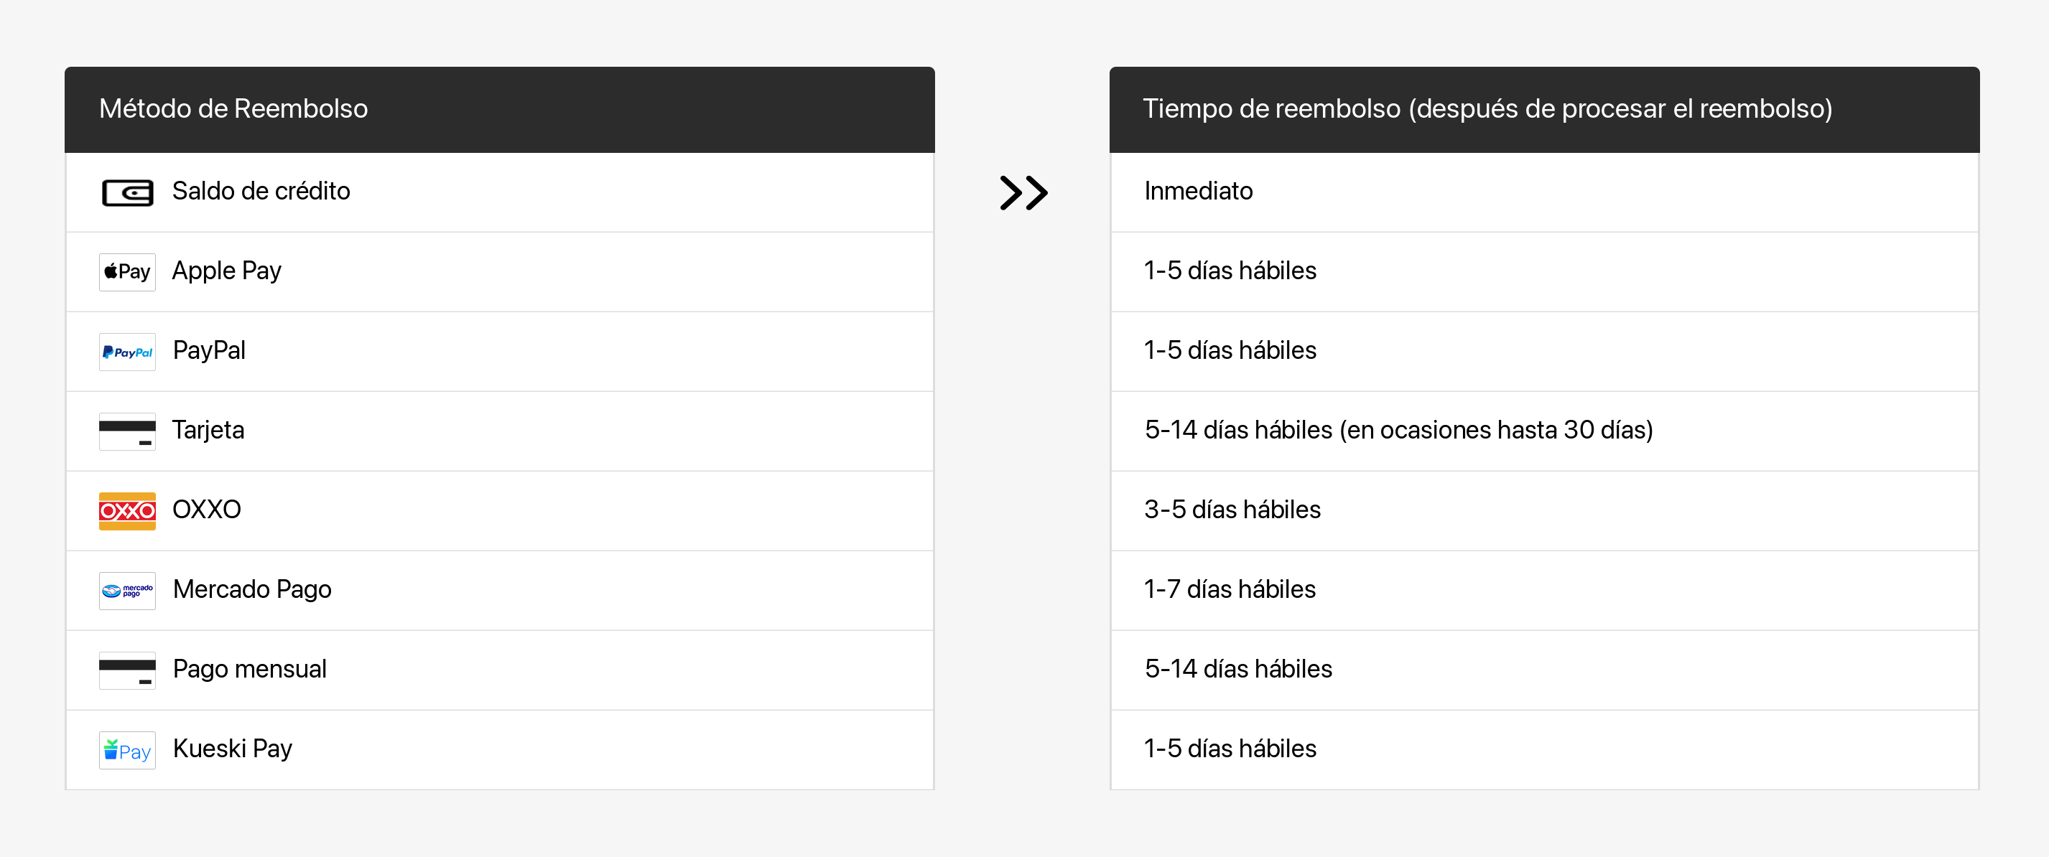Image resolution: width=2049 pixels, height=857 pixels.
Task: Click the Saldo de crédito label
Action: coord(261,192)
